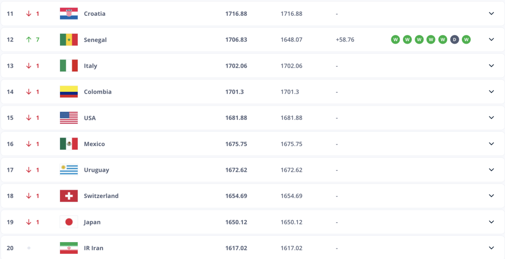Click Senegal's last win badge

pos(466,39)
